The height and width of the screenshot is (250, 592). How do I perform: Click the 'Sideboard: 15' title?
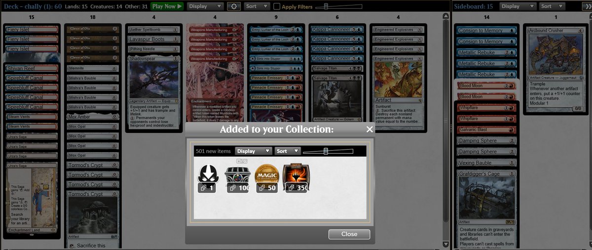point(473,6)
